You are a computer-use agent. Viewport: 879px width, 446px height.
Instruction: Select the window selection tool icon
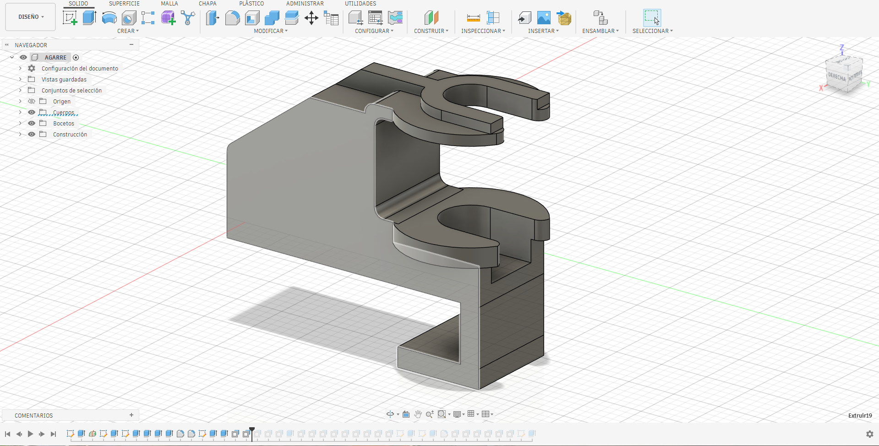click(652, 18)
